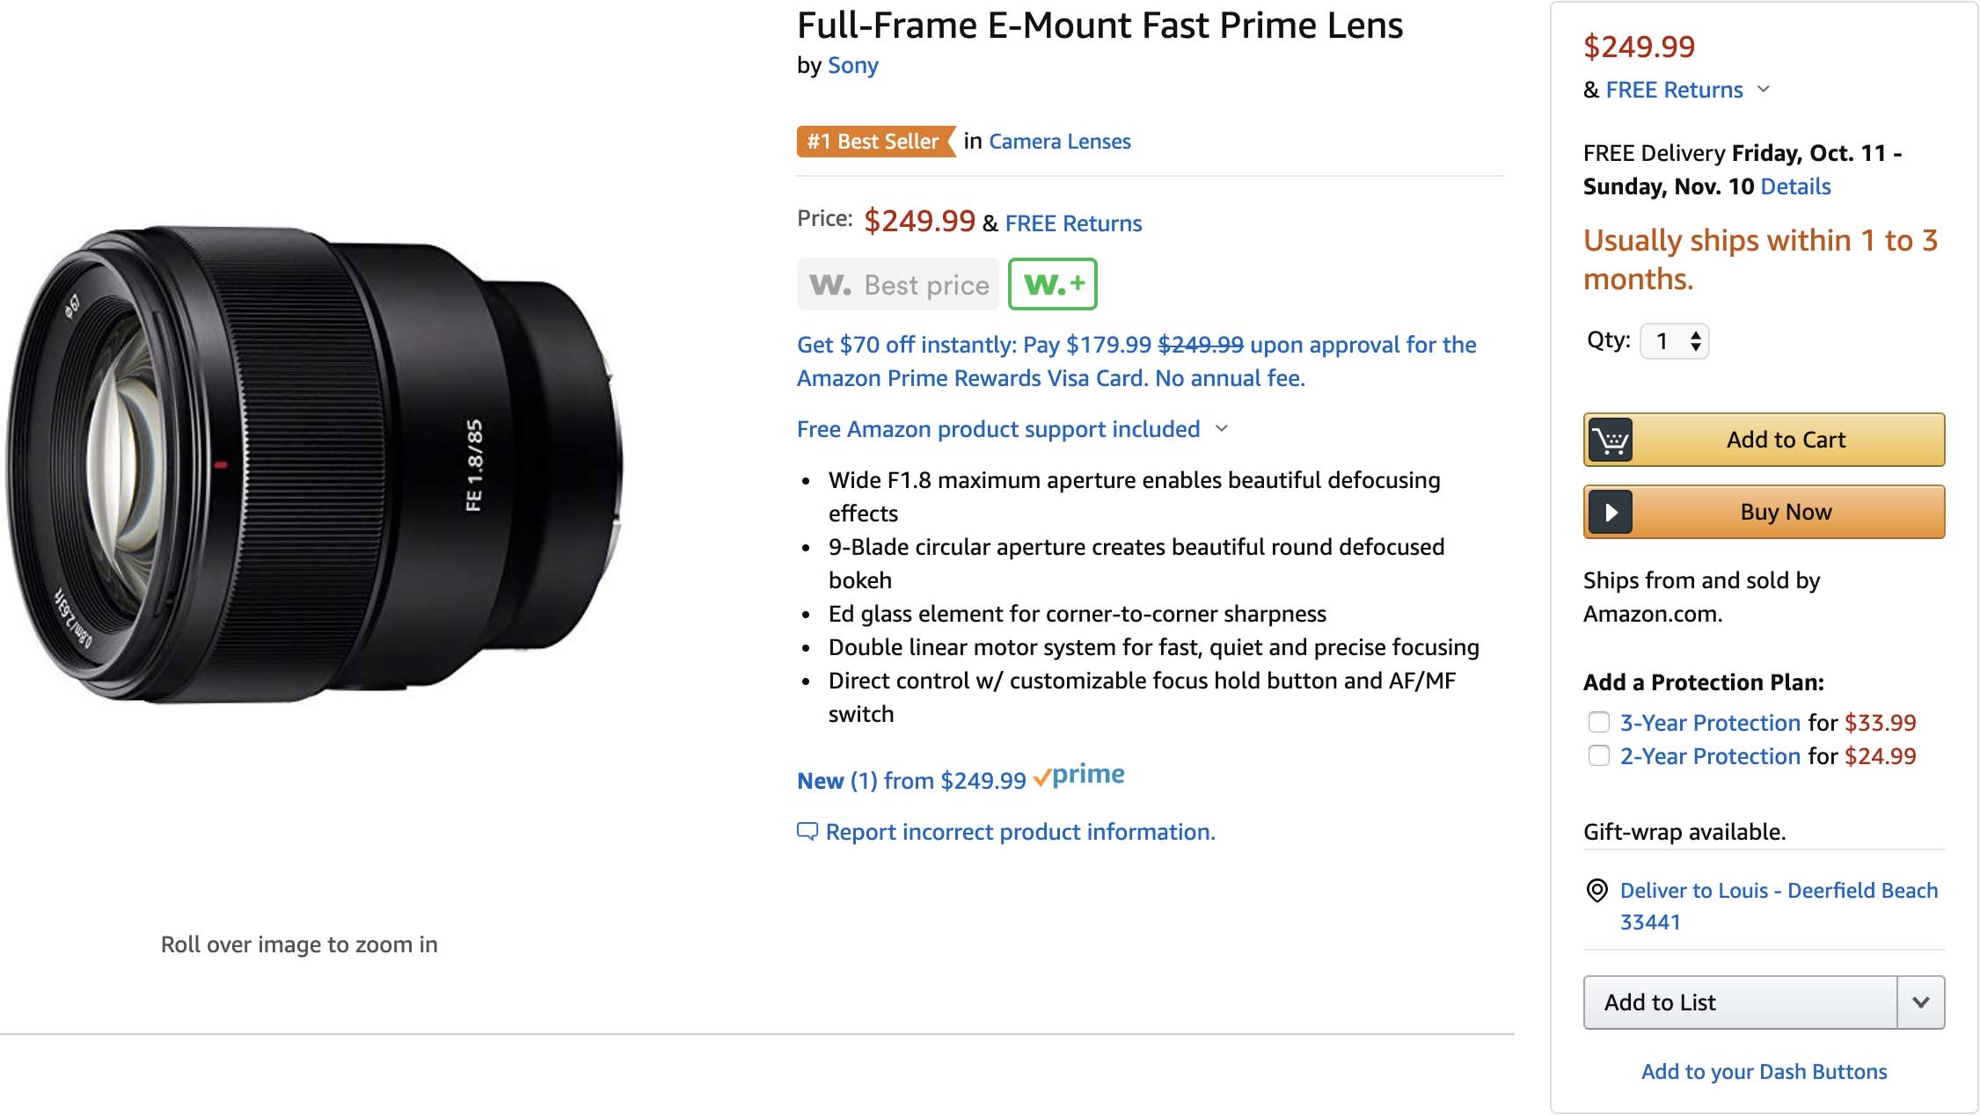Check the 3-Year Protection checkbox

pos(1599,723)
